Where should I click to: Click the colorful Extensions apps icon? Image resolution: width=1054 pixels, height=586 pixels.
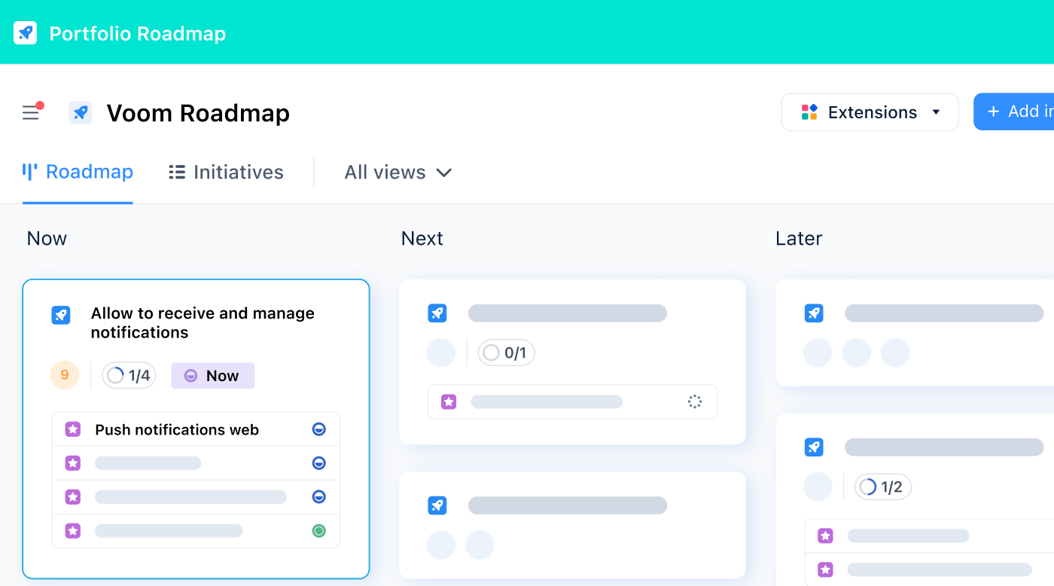coord(809,112)
